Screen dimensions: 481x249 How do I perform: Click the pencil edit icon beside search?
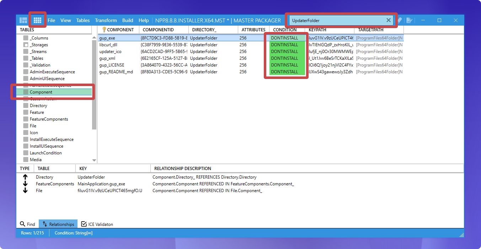[x=400, y=20]
